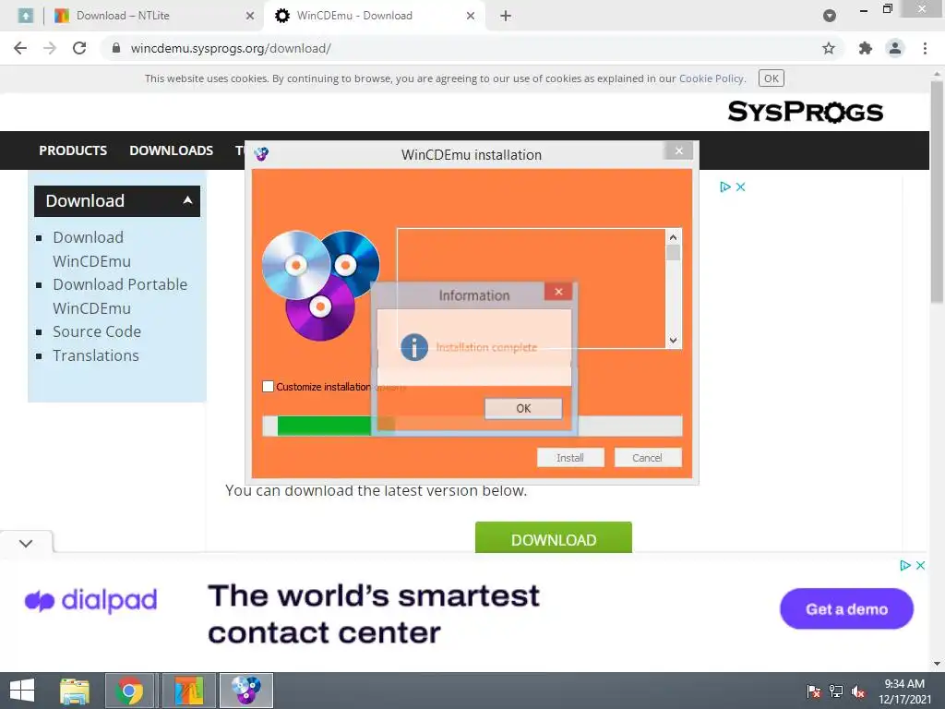Click the address bar URL
The height and width of the screenshot is (709, 945).
(x=231, y=48)
